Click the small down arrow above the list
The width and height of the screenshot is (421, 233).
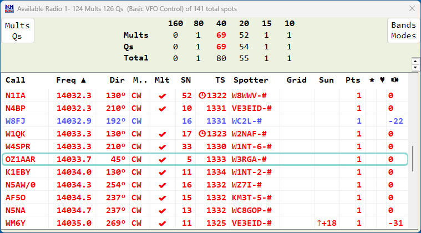click(x=414, y=67)
